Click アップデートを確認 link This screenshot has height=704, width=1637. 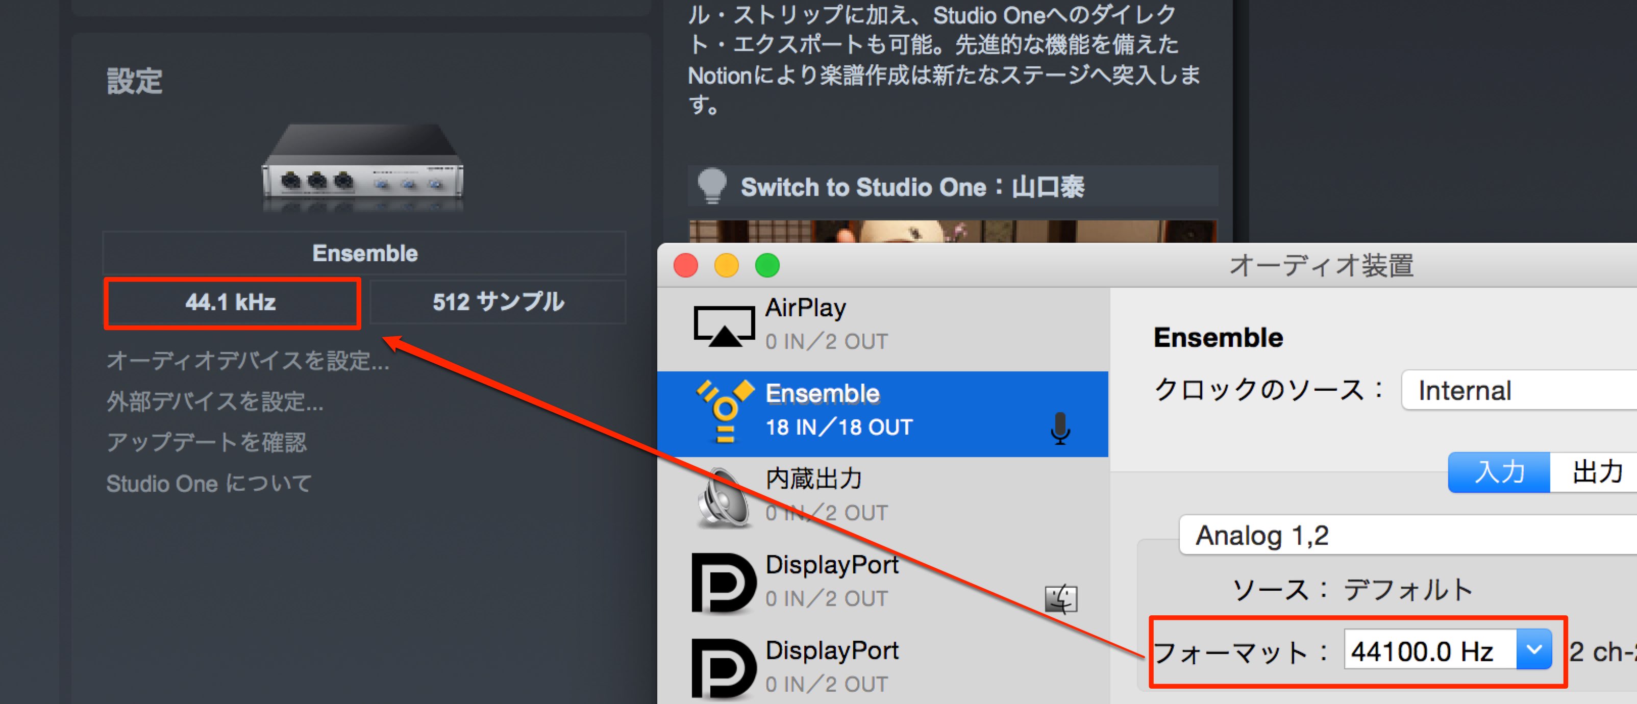coord(207,442)
